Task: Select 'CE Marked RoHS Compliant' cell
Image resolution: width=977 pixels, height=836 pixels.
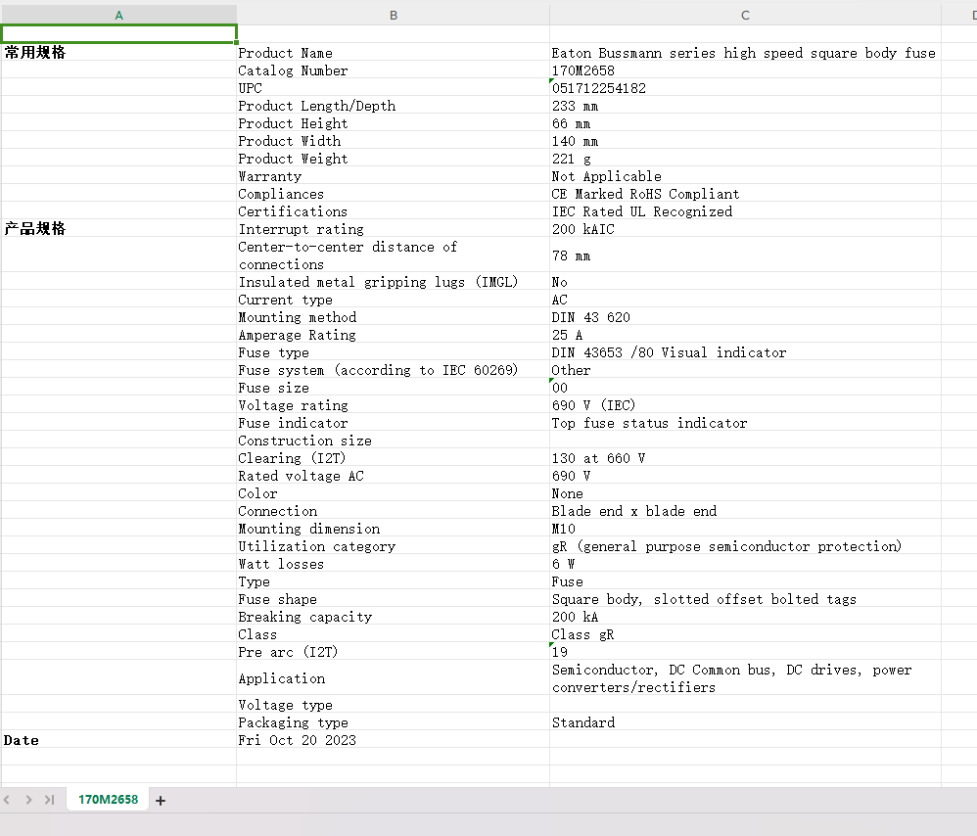Action: [745, 194]
